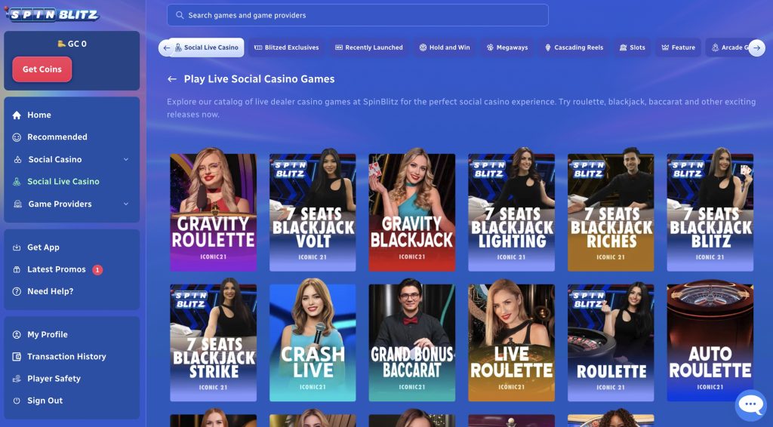Click the search magnifier icon

(180, 15)
